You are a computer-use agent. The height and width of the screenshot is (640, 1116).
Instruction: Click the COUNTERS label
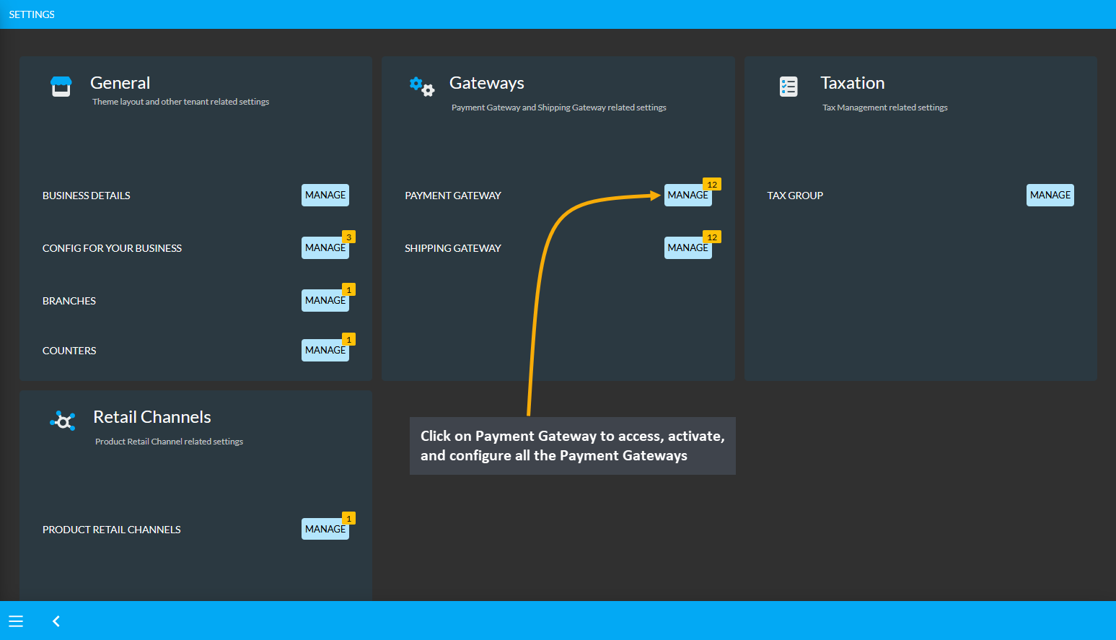point(69,351)
